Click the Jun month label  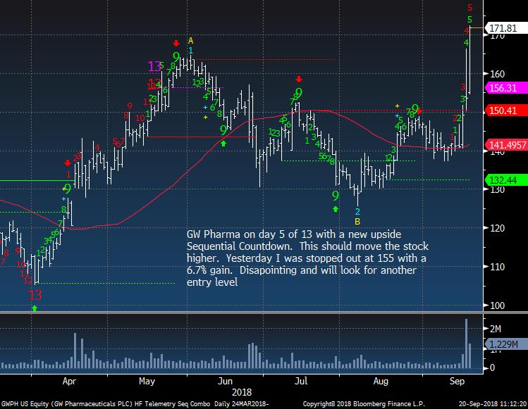click(225, 381)
